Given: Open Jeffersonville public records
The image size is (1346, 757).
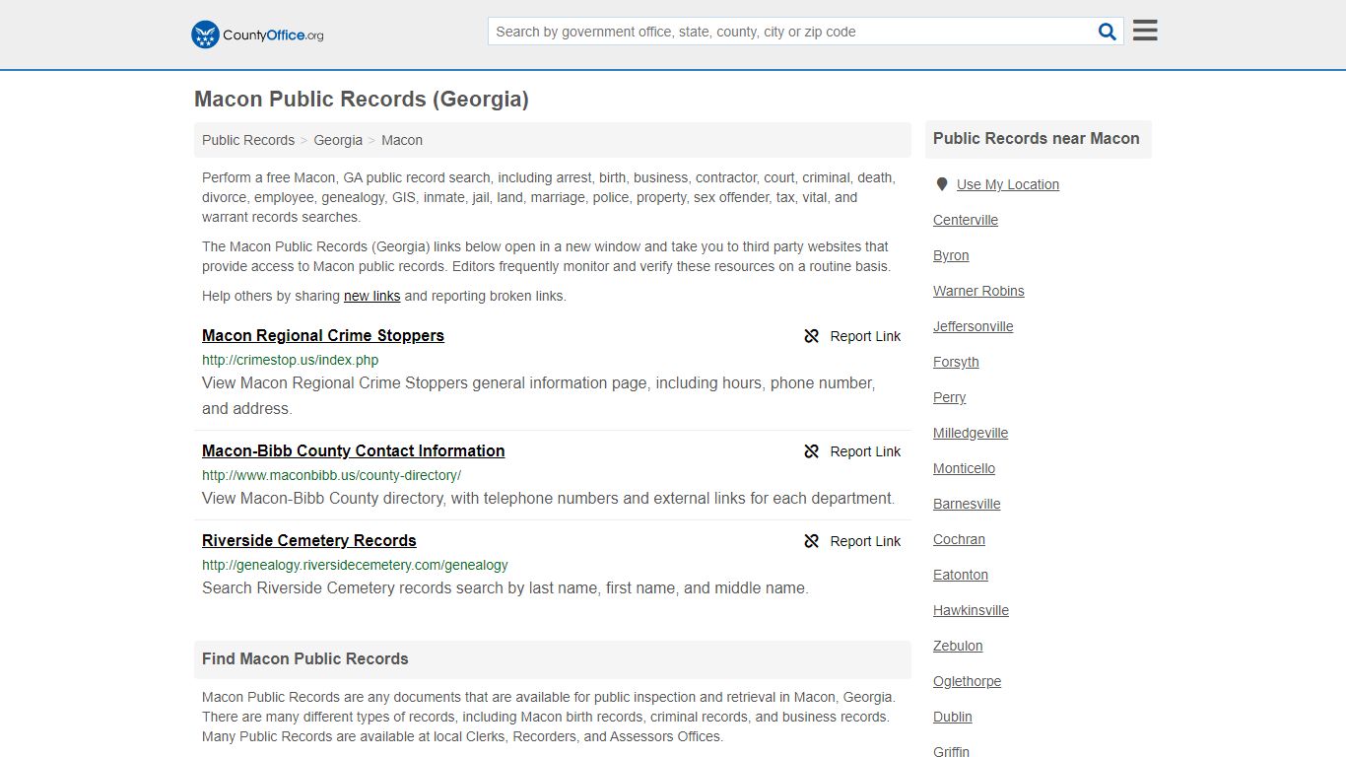Looking at the screenshot, I should click(973, 326).
